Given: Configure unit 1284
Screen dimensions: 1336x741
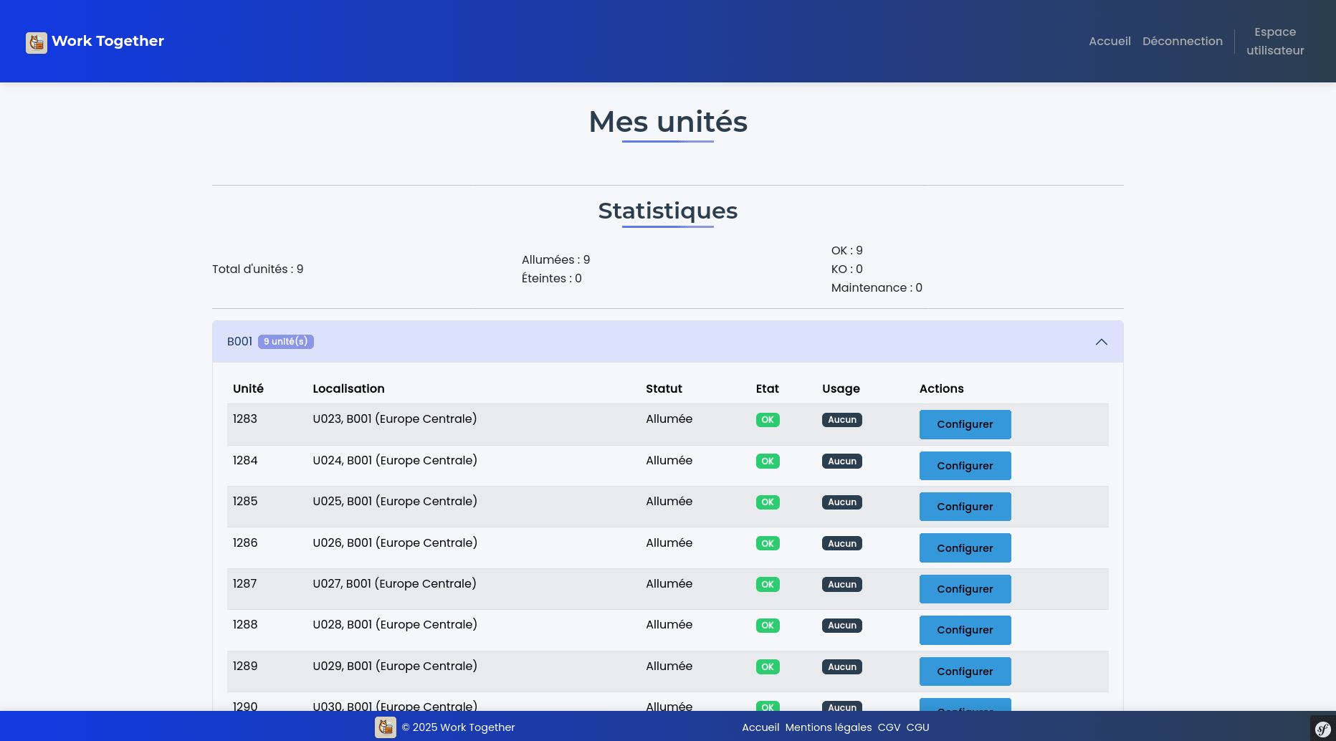Looking at the screenshot, I should 965,466.
